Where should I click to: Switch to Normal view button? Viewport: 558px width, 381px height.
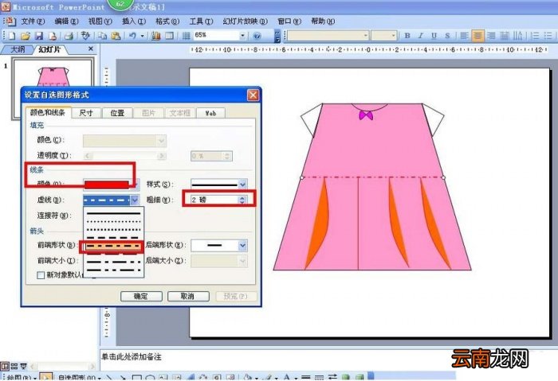(x=5, y=366)
